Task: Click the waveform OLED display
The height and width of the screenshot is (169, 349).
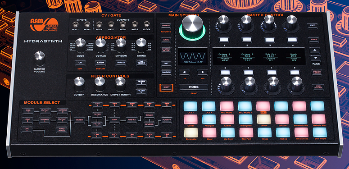Action: click(193, 56)
